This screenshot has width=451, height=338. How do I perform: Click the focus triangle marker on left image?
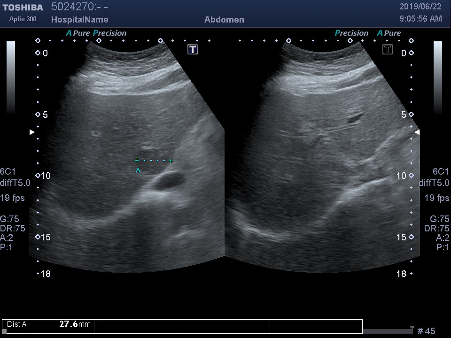tap(32, 132)
